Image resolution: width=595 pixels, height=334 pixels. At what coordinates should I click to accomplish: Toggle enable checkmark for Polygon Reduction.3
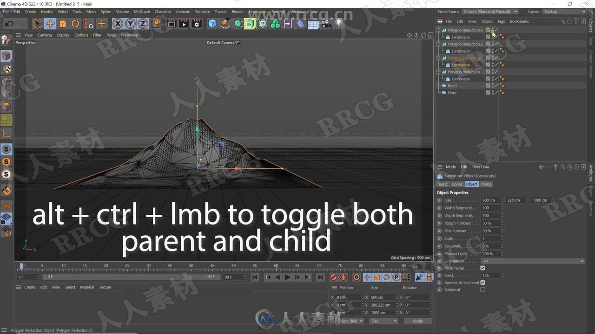click(x=496, y=30)
